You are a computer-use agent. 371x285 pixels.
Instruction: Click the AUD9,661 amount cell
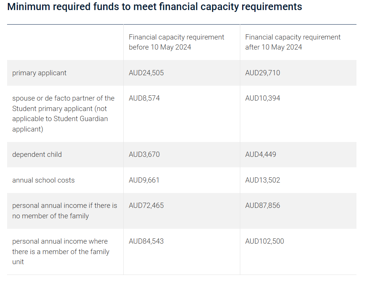pos(144,180)
